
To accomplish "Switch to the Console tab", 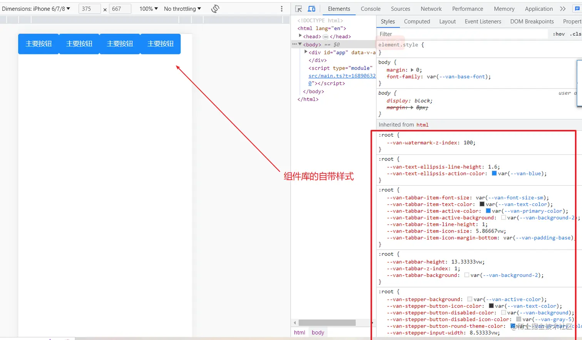I will [371, 9].
